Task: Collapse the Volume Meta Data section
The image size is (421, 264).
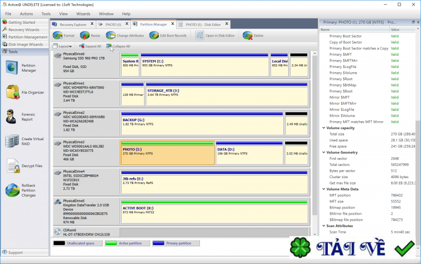Action: tap(323, 189)
